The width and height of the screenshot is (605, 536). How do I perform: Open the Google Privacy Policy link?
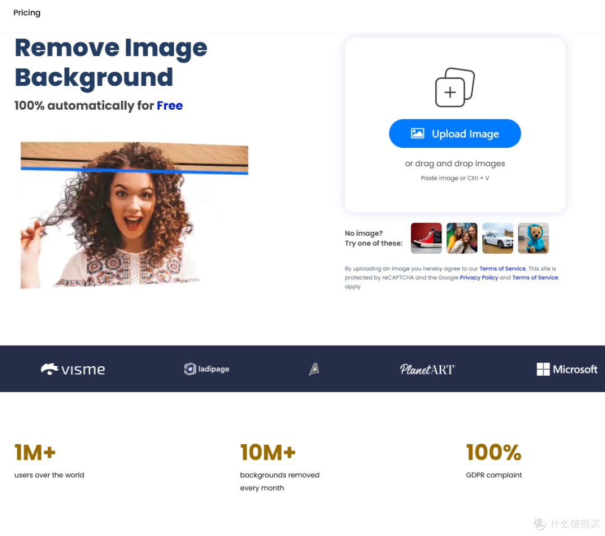tap(479, 277)
